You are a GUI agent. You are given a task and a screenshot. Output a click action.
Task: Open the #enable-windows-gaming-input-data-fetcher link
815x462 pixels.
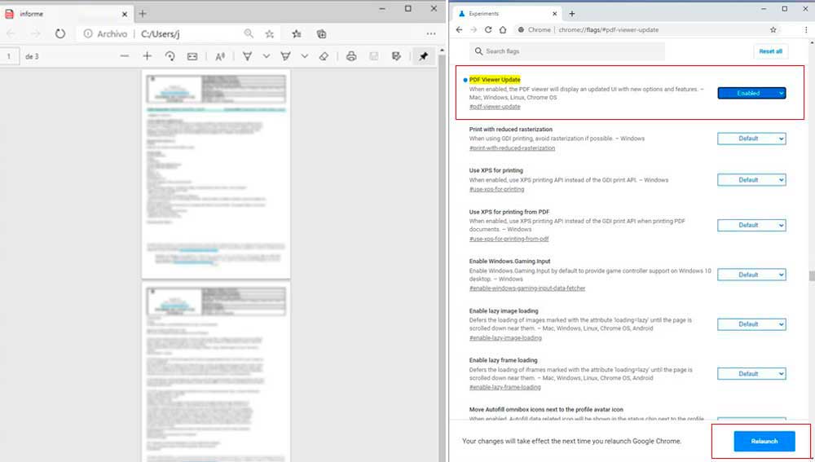(x=527, y=288)
